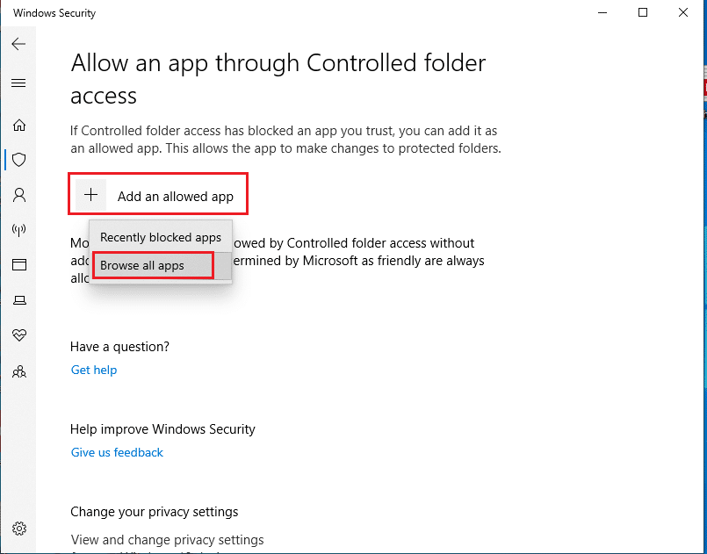Open the Get help link
The height and width of the screenshot is (554, 707).
[x=94, y=371]
